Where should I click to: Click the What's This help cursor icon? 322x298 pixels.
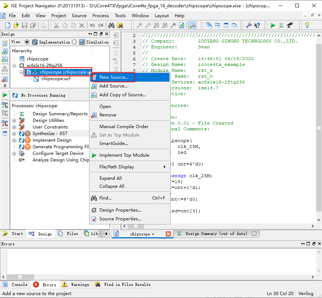click(x=257, y=25)
